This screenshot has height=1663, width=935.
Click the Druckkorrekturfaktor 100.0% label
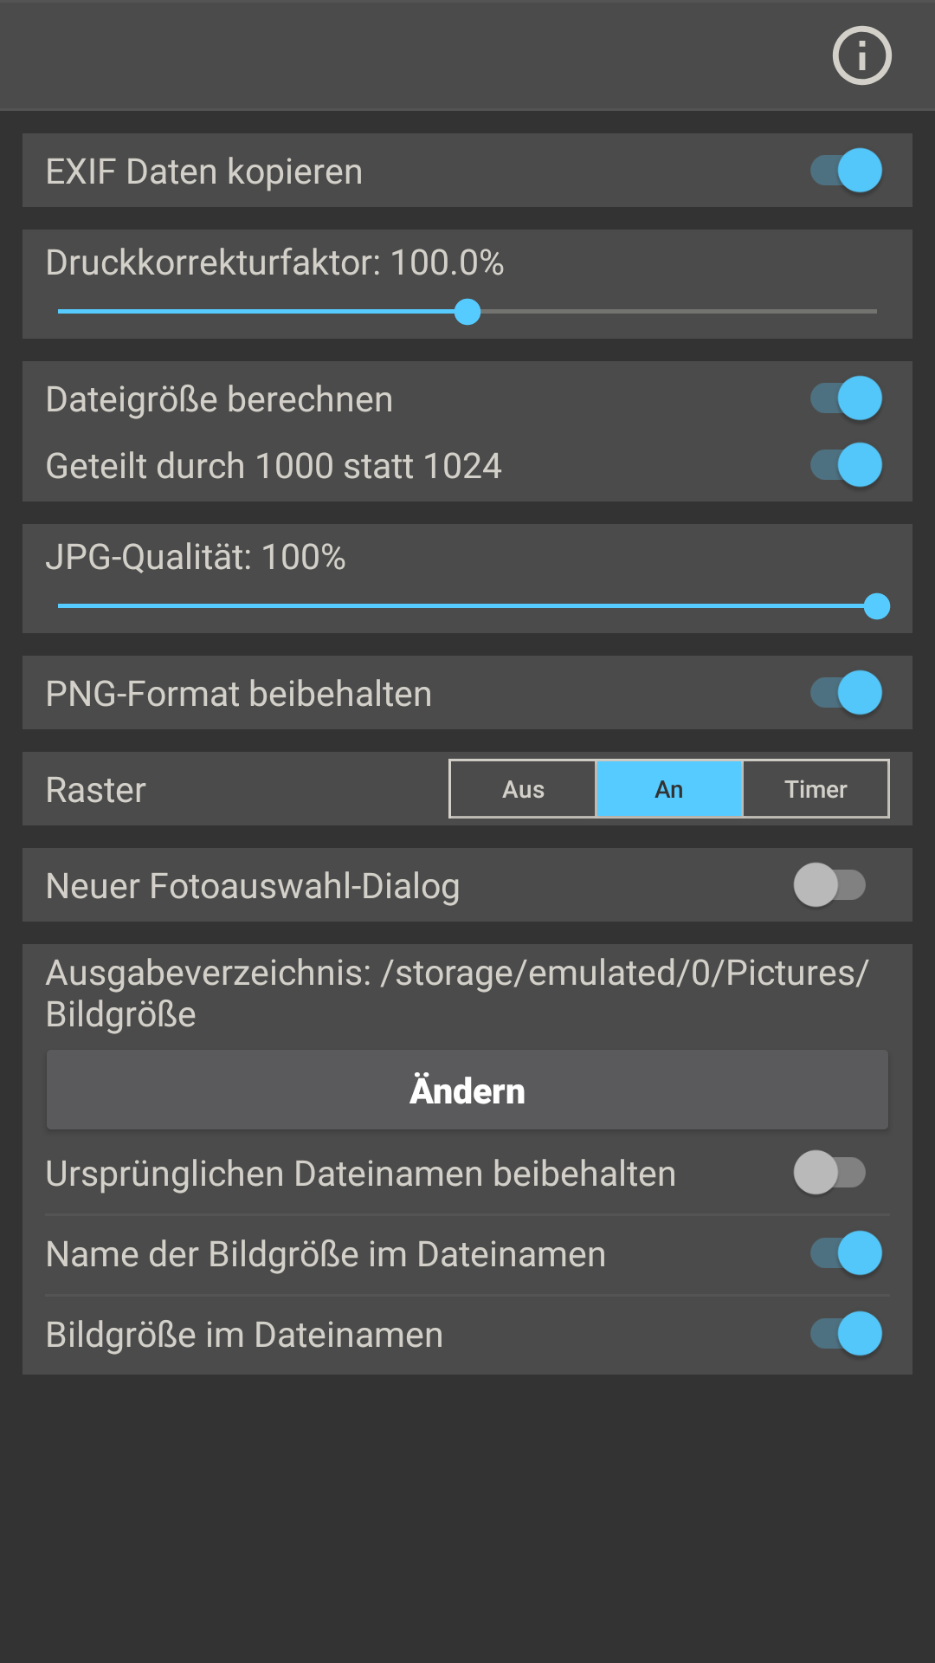[274, 262]
